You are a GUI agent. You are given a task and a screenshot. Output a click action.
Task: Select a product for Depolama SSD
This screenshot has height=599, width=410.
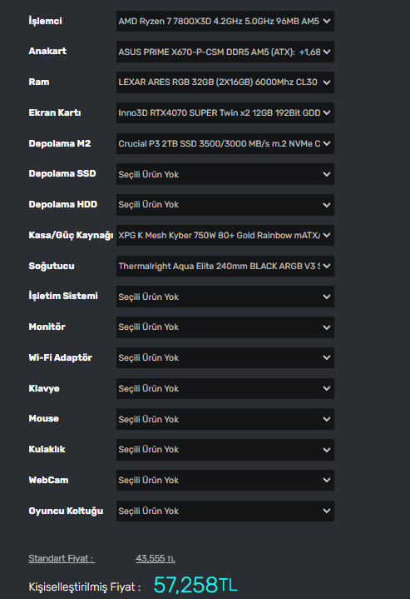[225, 174]
